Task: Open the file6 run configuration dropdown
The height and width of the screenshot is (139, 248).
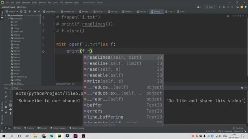Action: pyautogui.click(x=210, y=7)
